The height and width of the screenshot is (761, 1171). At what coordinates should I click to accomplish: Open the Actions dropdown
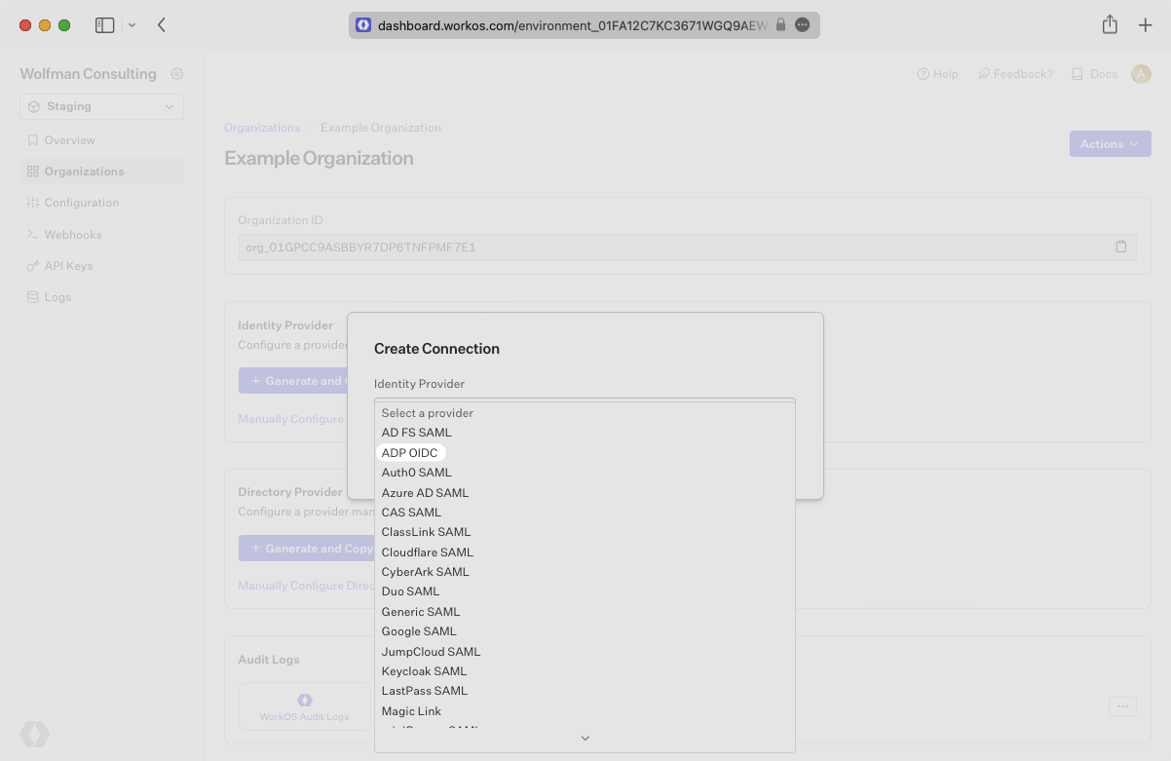coord(1110,143)
